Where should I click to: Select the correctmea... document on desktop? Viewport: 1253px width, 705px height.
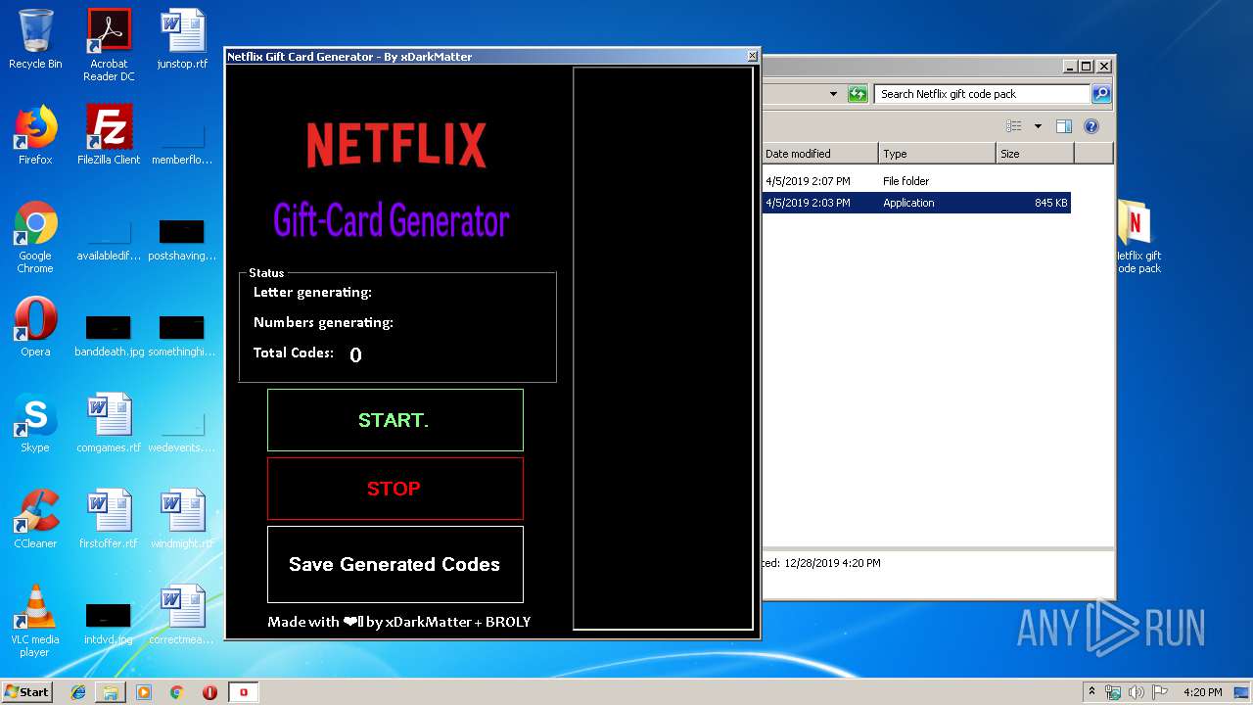(x=182, y=615)
